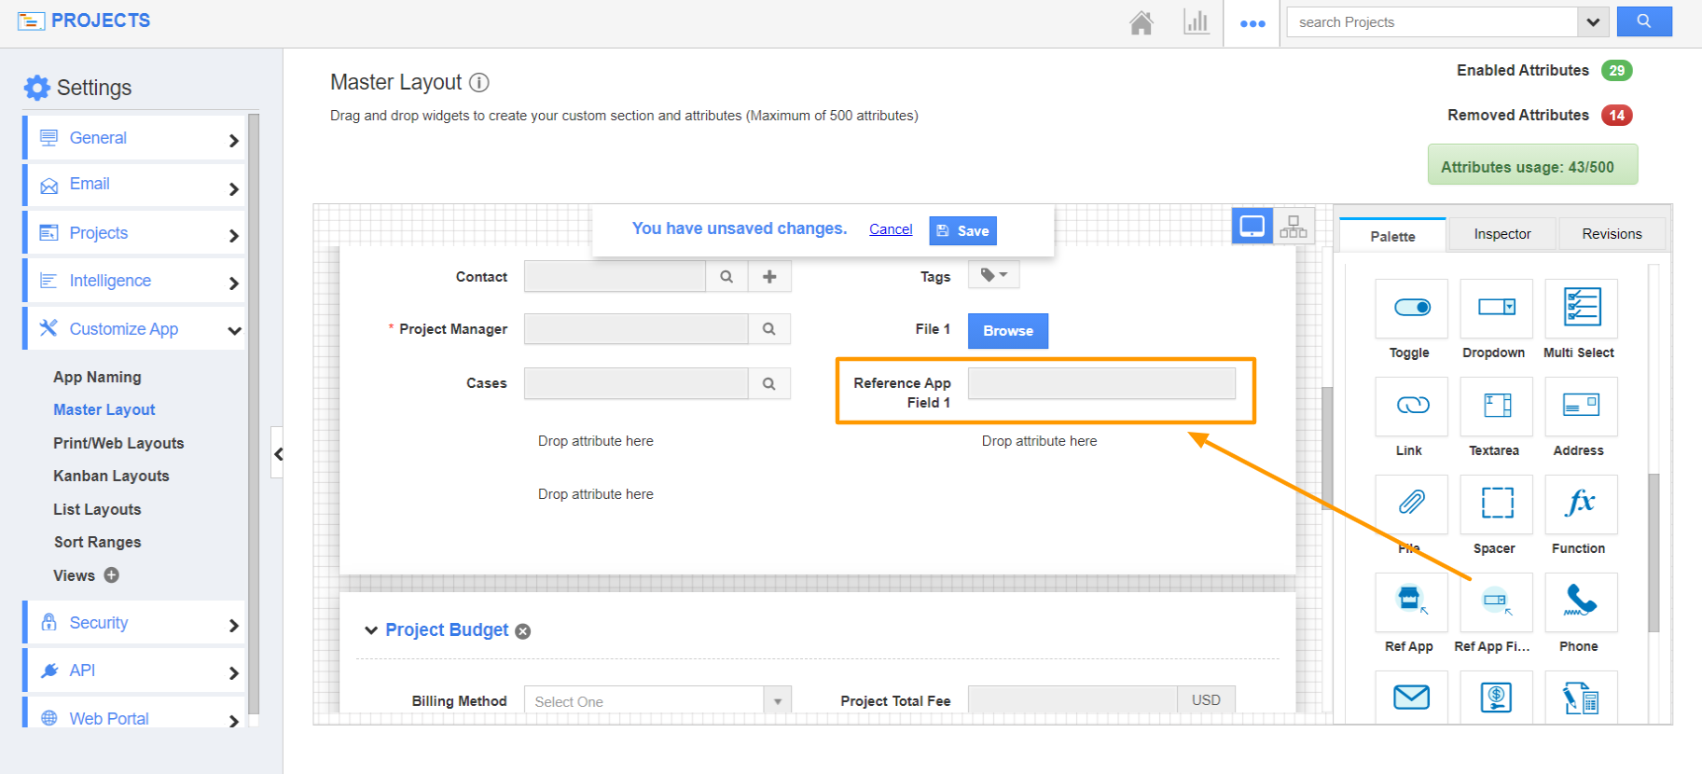Screen dimensions: 1702x774
Task: Open Kanban Layouts settings
Action: click(111, 476)
